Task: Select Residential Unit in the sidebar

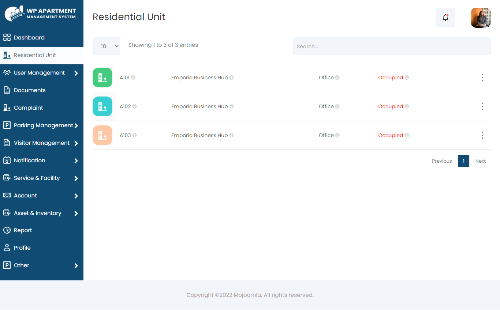Action: (42, 55)
